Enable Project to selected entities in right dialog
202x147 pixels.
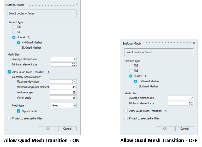click(x=126, y=118)
